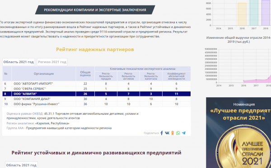This screenshot has width=271, height=168.
Task: Select row ООО фирма "Русшина-Инвест"
Action: (97, 104)
